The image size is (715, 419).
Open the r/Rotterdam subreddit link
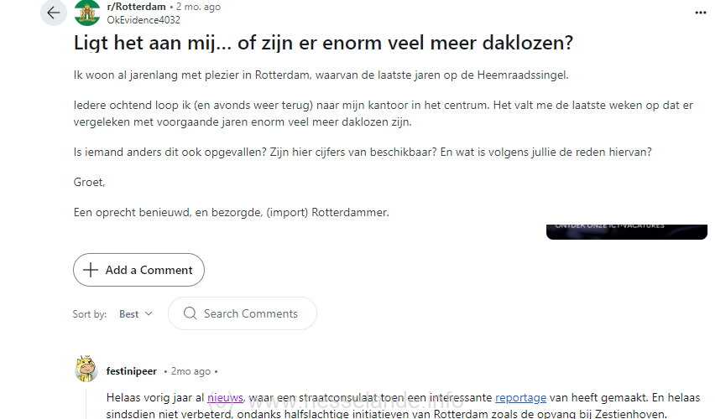pyautogui.click(x=136, y=7)
